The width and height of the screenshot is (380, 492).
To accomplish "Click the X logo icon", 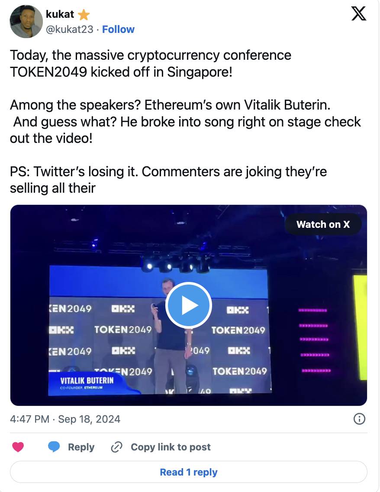I will point(358,14).
